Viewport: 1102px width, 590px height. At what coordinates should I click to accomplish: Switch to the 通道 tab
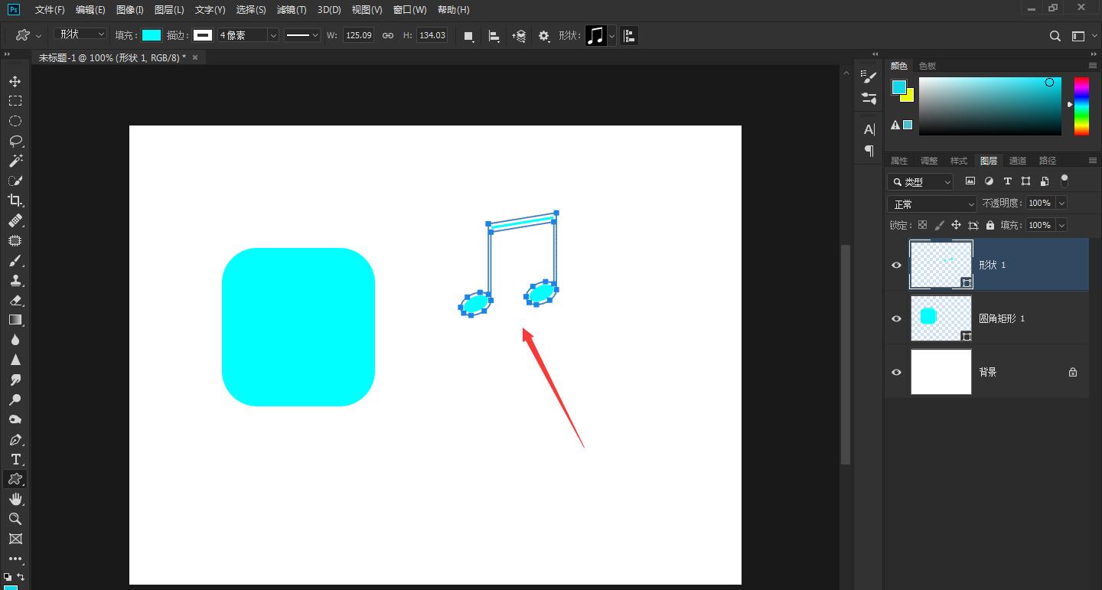pos(1017,161)
